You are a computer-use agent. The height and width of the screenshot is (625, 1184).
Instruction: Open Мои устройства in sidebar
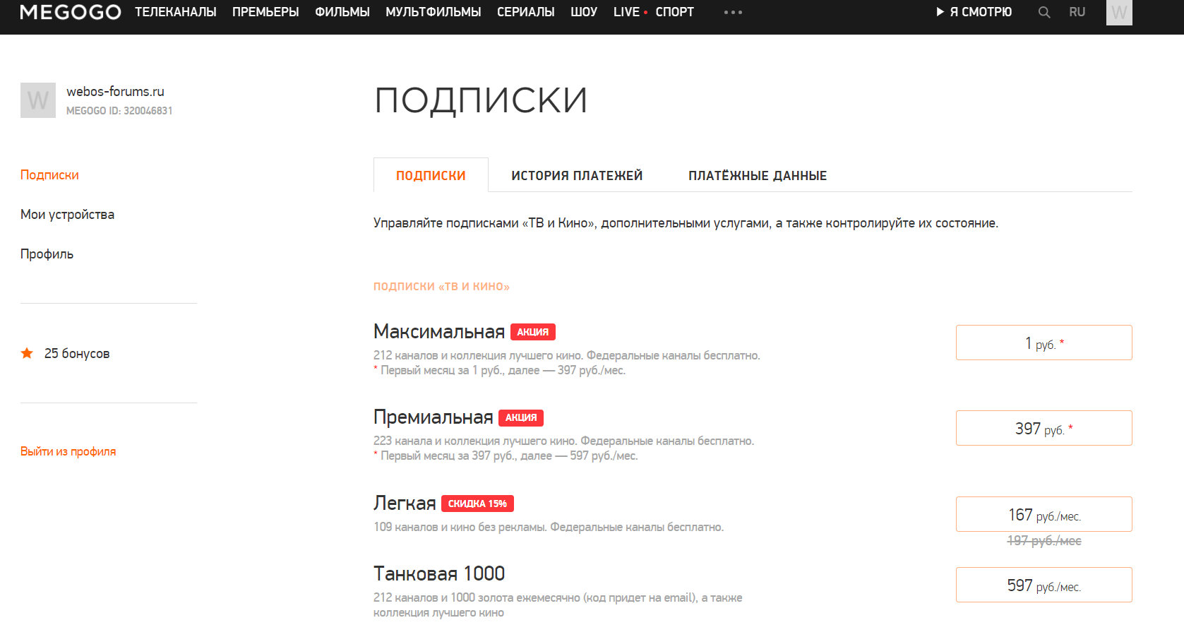[67, 214]
